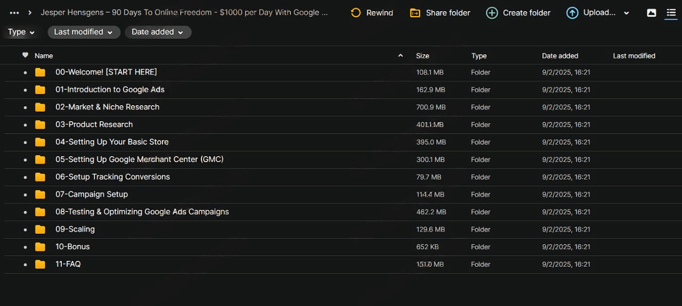This screenshot has width=682, height=306.
Task: Click the Share folder icon
Action: click(415, 13)
